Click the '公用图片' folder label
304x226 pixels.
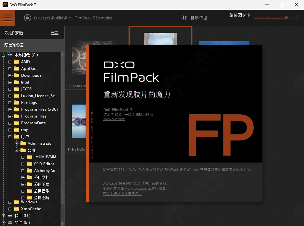[42, 198]
